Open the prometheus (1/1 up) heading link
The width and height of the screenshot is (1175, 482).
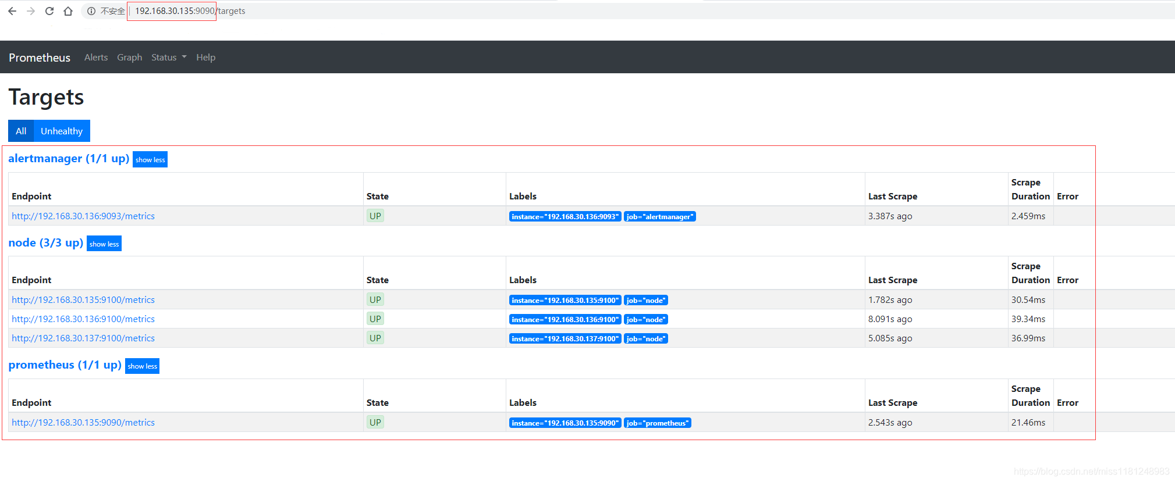65,365
